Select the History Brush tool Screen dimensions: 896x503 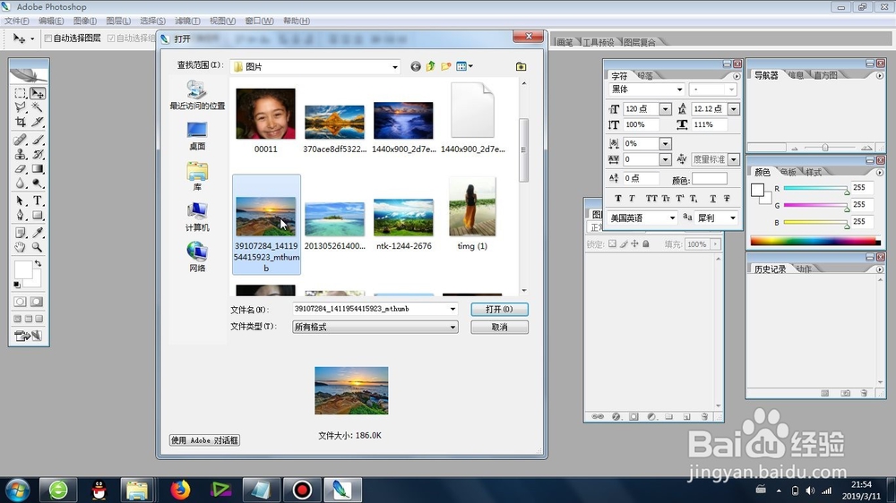(x=38, y=154)
